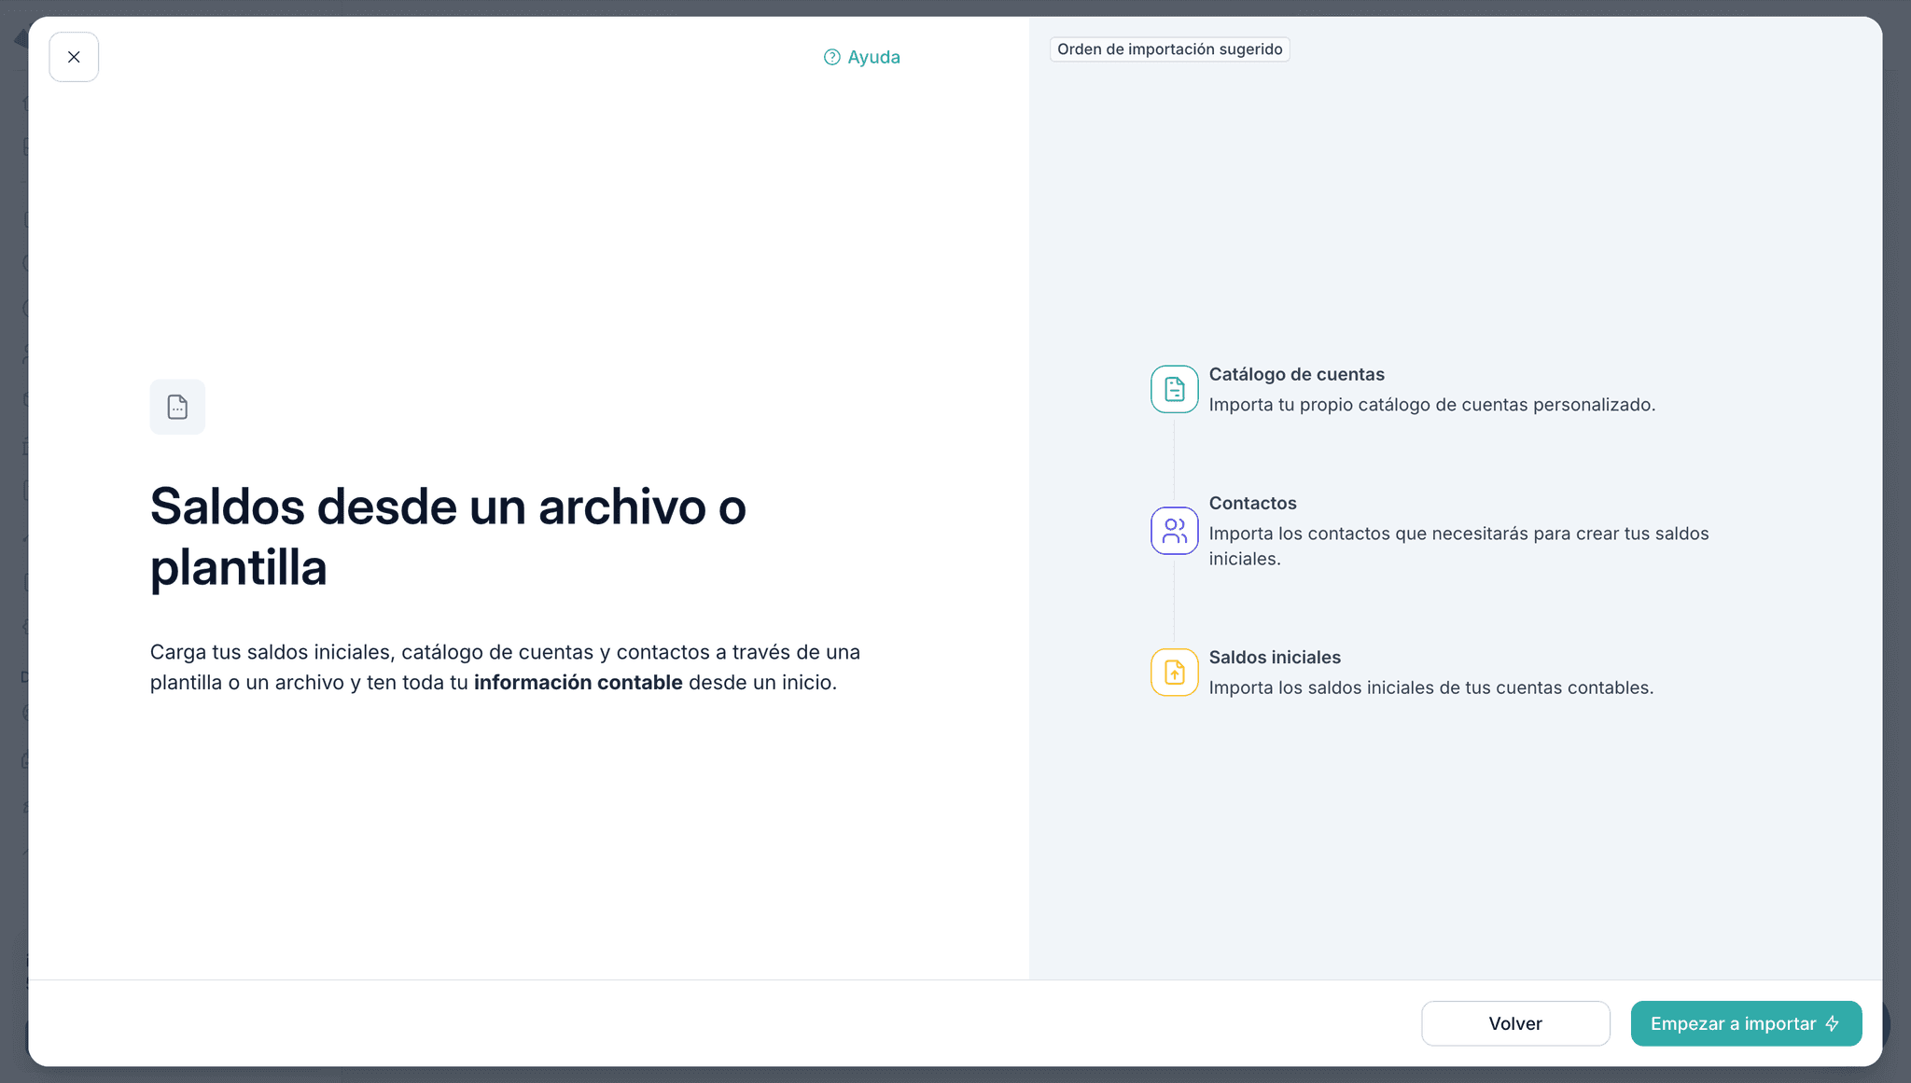
Task: Click the yellow Saldos iniciales upload icon
Action: 1174,672
